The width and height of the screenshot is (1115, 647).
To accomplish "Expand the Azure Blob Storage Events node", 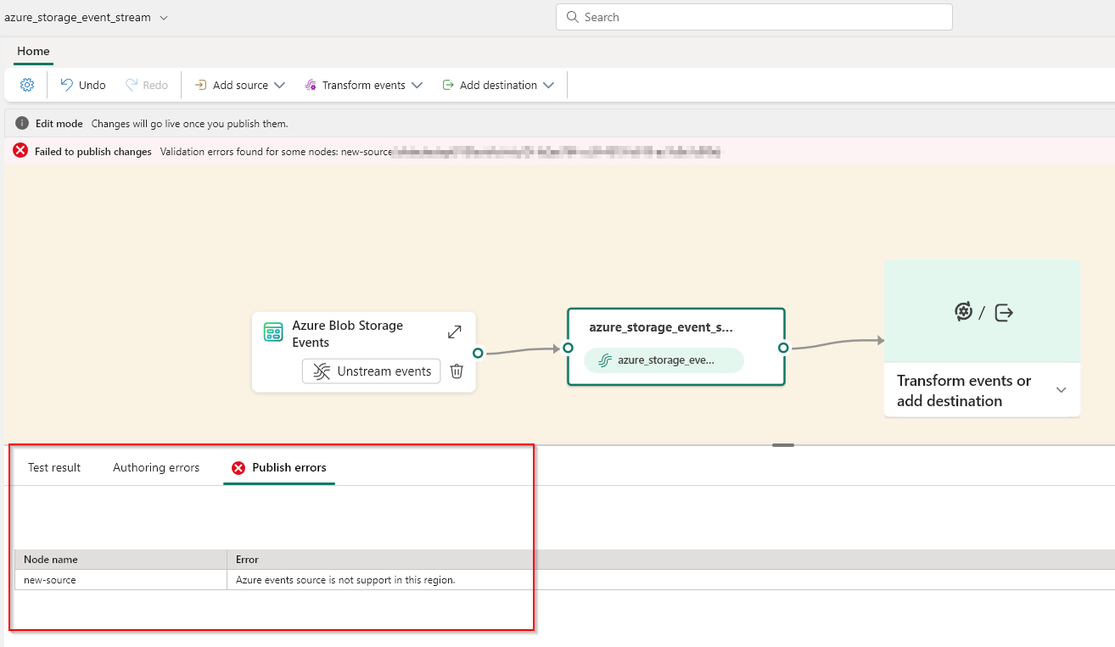I will click(x=454, y=332).
